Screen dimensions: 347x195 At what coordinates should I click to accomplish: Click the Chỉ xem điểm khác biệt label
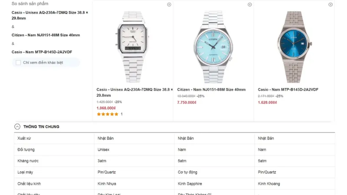tap(43, 62)
